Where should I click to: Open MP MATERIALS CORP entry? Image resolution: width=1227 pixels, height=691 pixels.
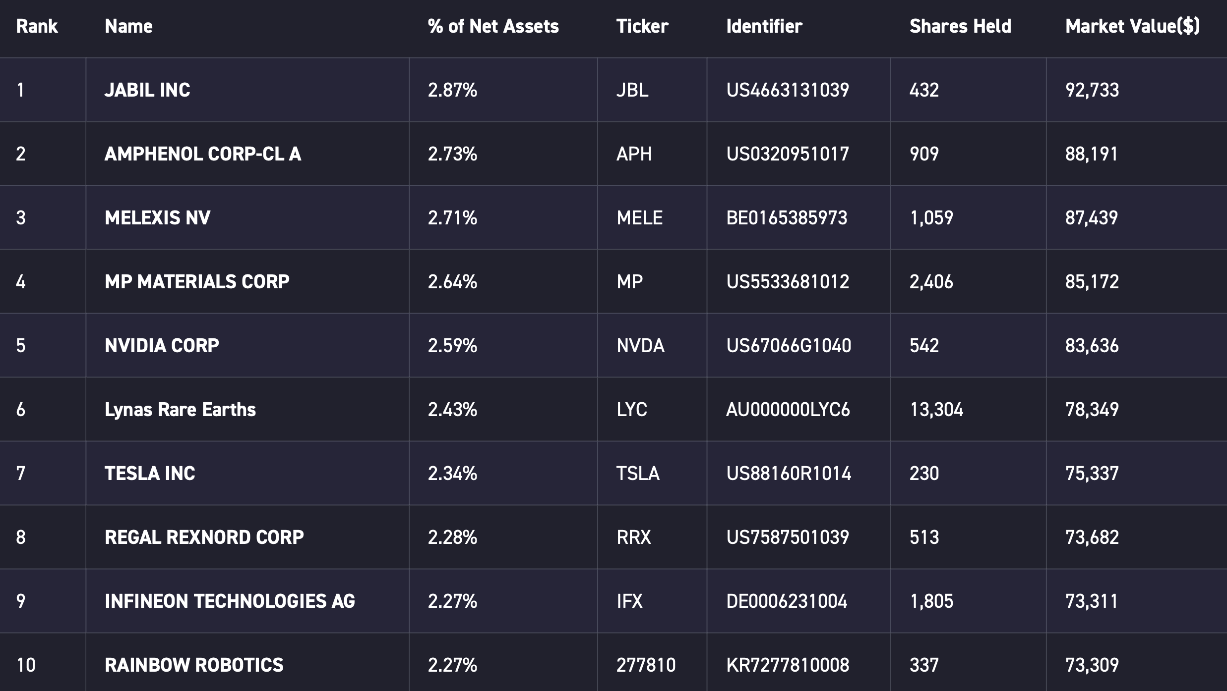point(197,282)
